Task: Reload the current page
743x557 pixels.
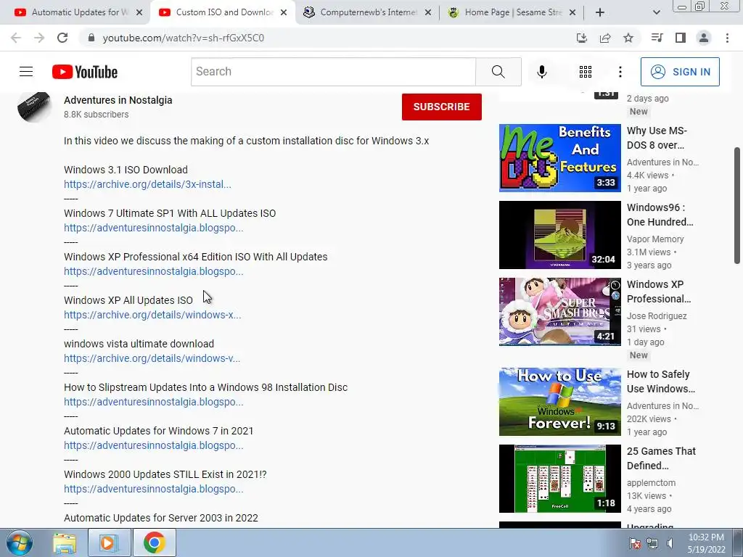Action: pyautogui.click(x=62, y=38)
